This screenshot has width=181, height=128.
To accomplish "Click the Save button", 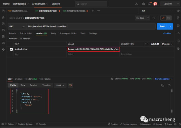I will pyautogui.click(x=141, y=18).
